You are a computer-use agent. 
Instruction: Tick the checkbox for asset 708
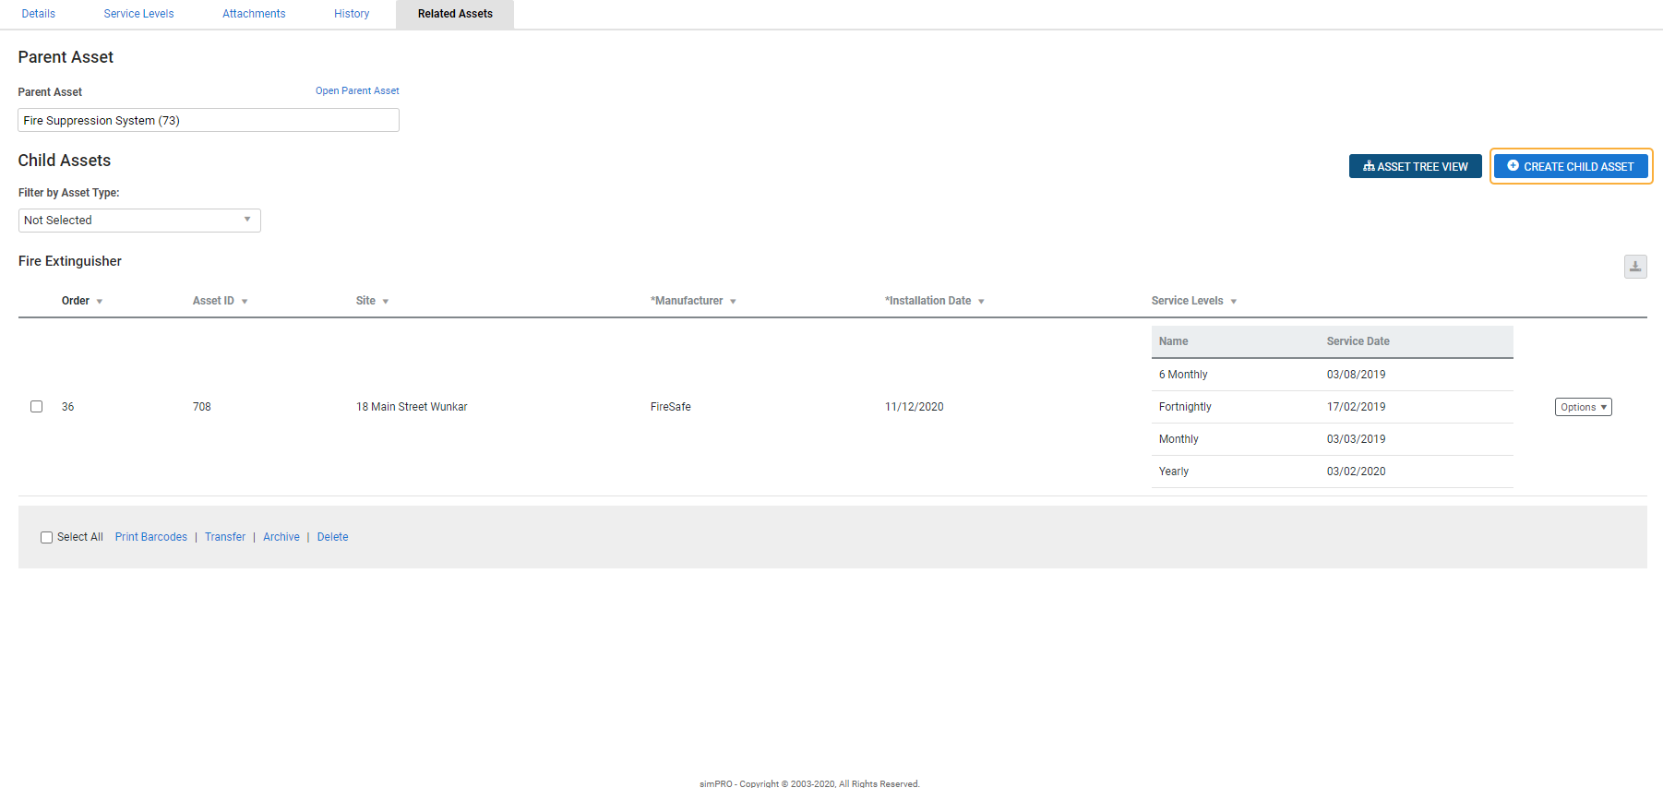(37, 407)
